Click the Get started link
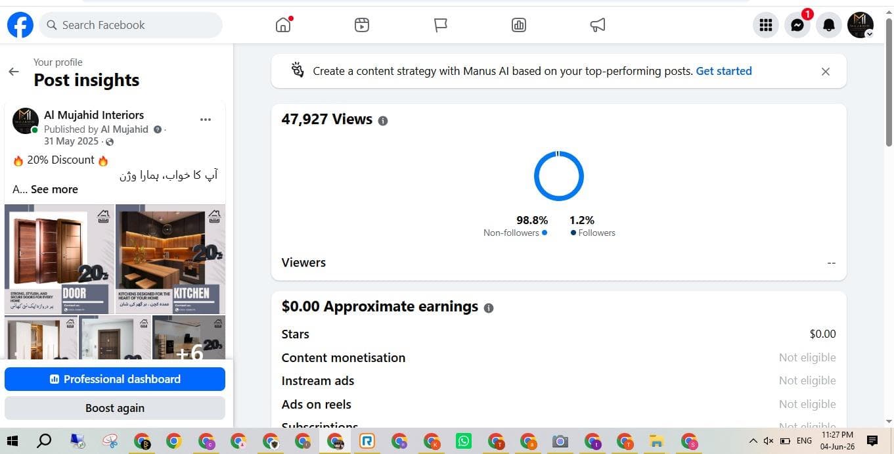The image size is (894, 454). click(x=724, y=71)
